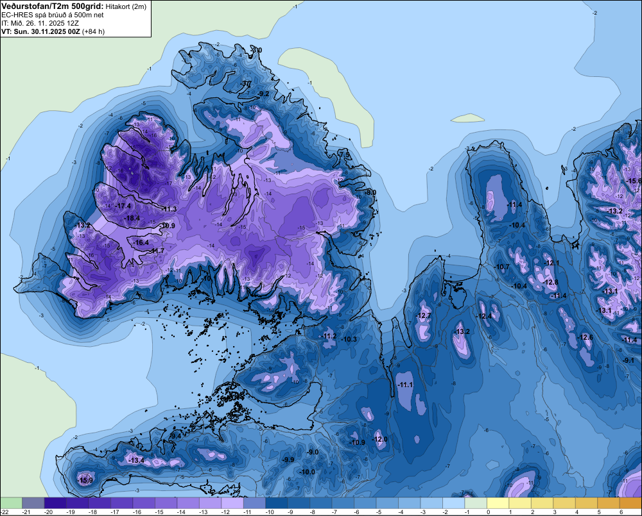Select the '-10.7' temperature label
This screenshot has height=516, width=642.
coord(502,267)
